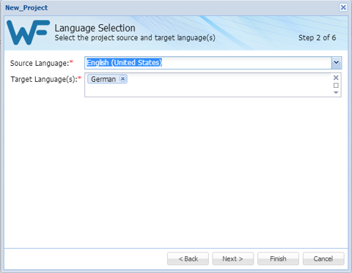Cancel the project wizard
This screenshot has height=273, width=352.
323,258
